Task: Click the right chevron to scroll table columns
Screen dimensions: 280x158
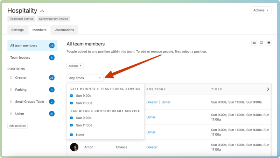Action: tap(268, 89)
